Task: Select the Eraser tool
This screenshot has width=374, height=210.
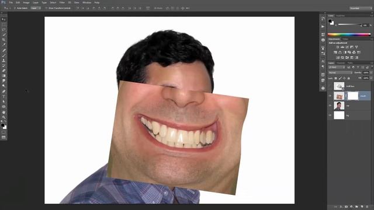Action: 4,71
